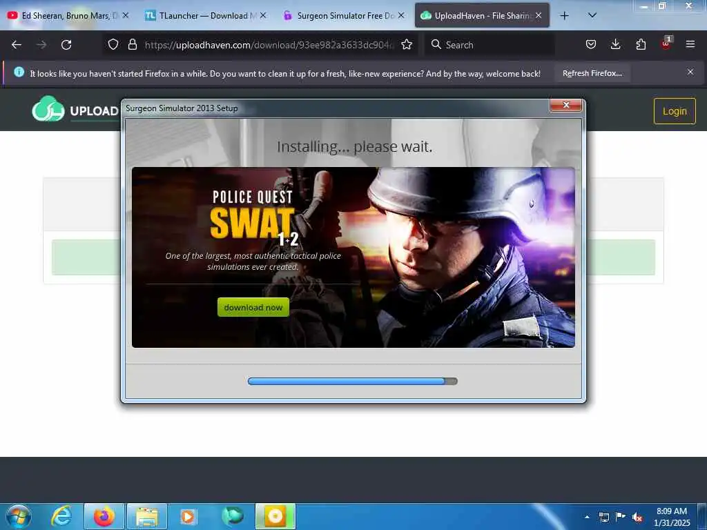This screenshot has width=707, height=530.
Task: Click the muted volume speaker icon
Action: click(x=637, y=517)
